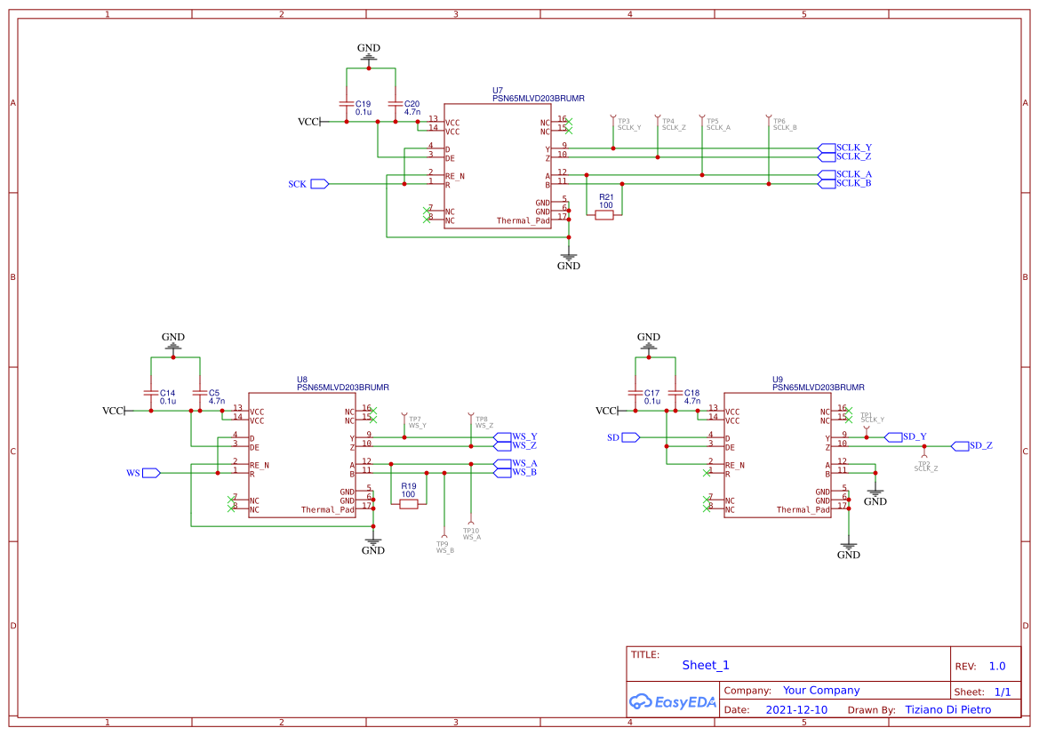Select the WS input port near U8
The image size is (1039, 736).
pos(151,472)
